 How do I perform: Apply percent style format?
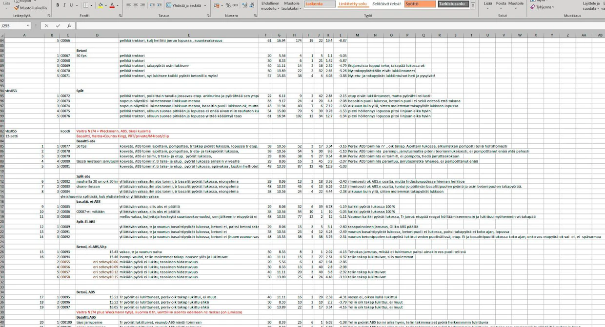pos(228,5)
